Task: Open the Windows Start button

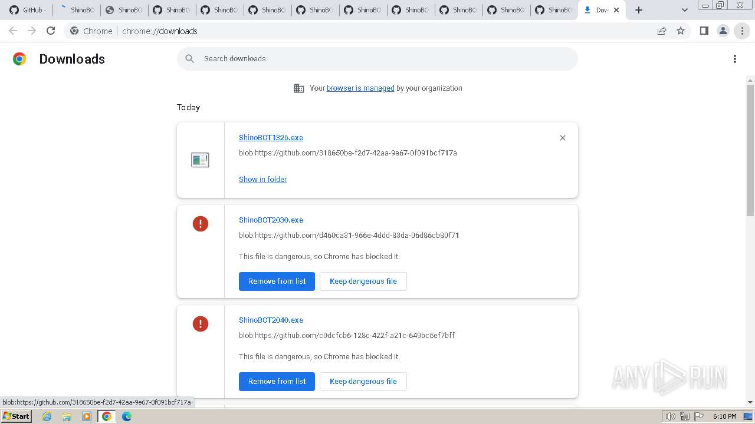Action: [16, 416]
